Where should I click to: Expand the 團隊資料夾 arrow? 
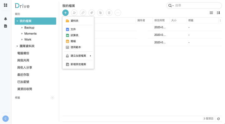[17, 46]
